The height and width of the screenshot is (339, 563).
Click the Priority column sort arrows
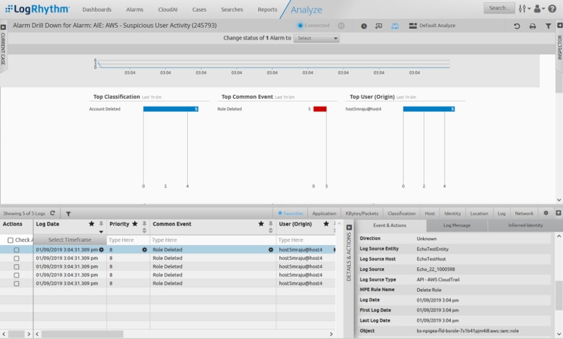click(x=145, y=230)
